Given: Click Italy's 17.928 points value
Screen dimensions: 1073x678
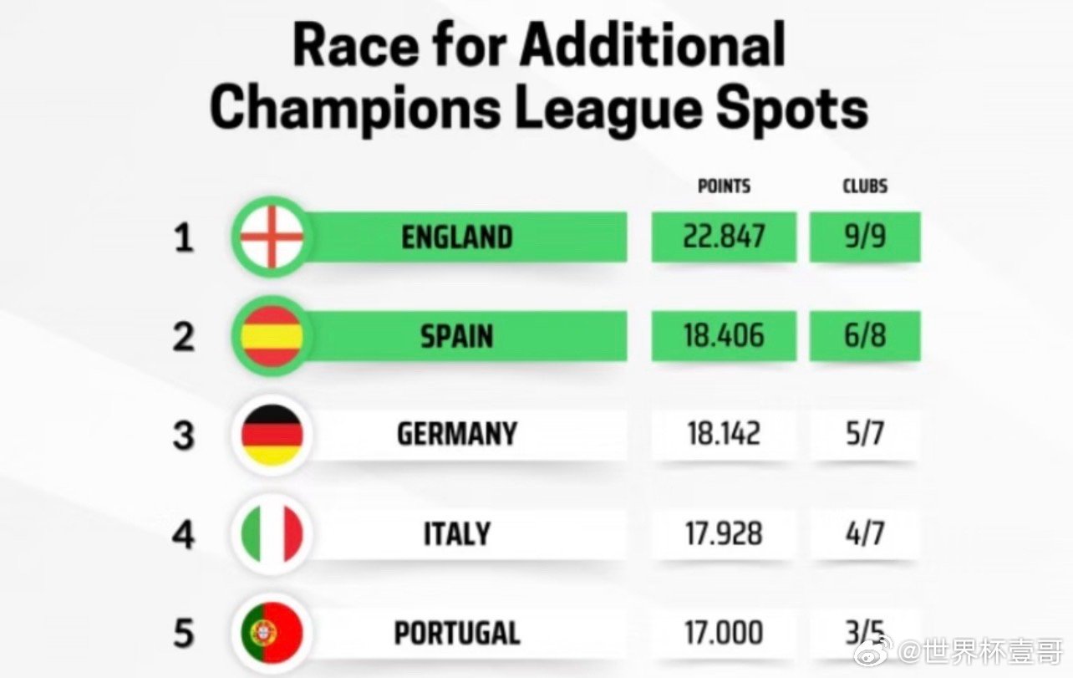Looking at the screenshot, I should (x=724, y=534).
